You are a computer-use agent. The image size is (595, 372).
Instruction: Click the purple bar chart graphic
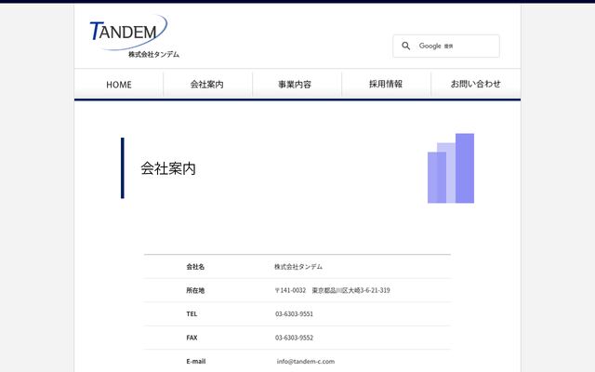451,168
